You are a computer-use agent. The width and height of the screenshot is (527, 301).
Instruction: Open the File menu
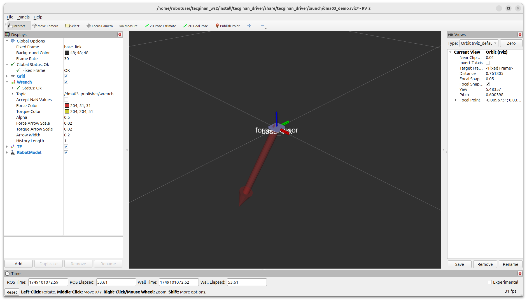pos(10,17)
